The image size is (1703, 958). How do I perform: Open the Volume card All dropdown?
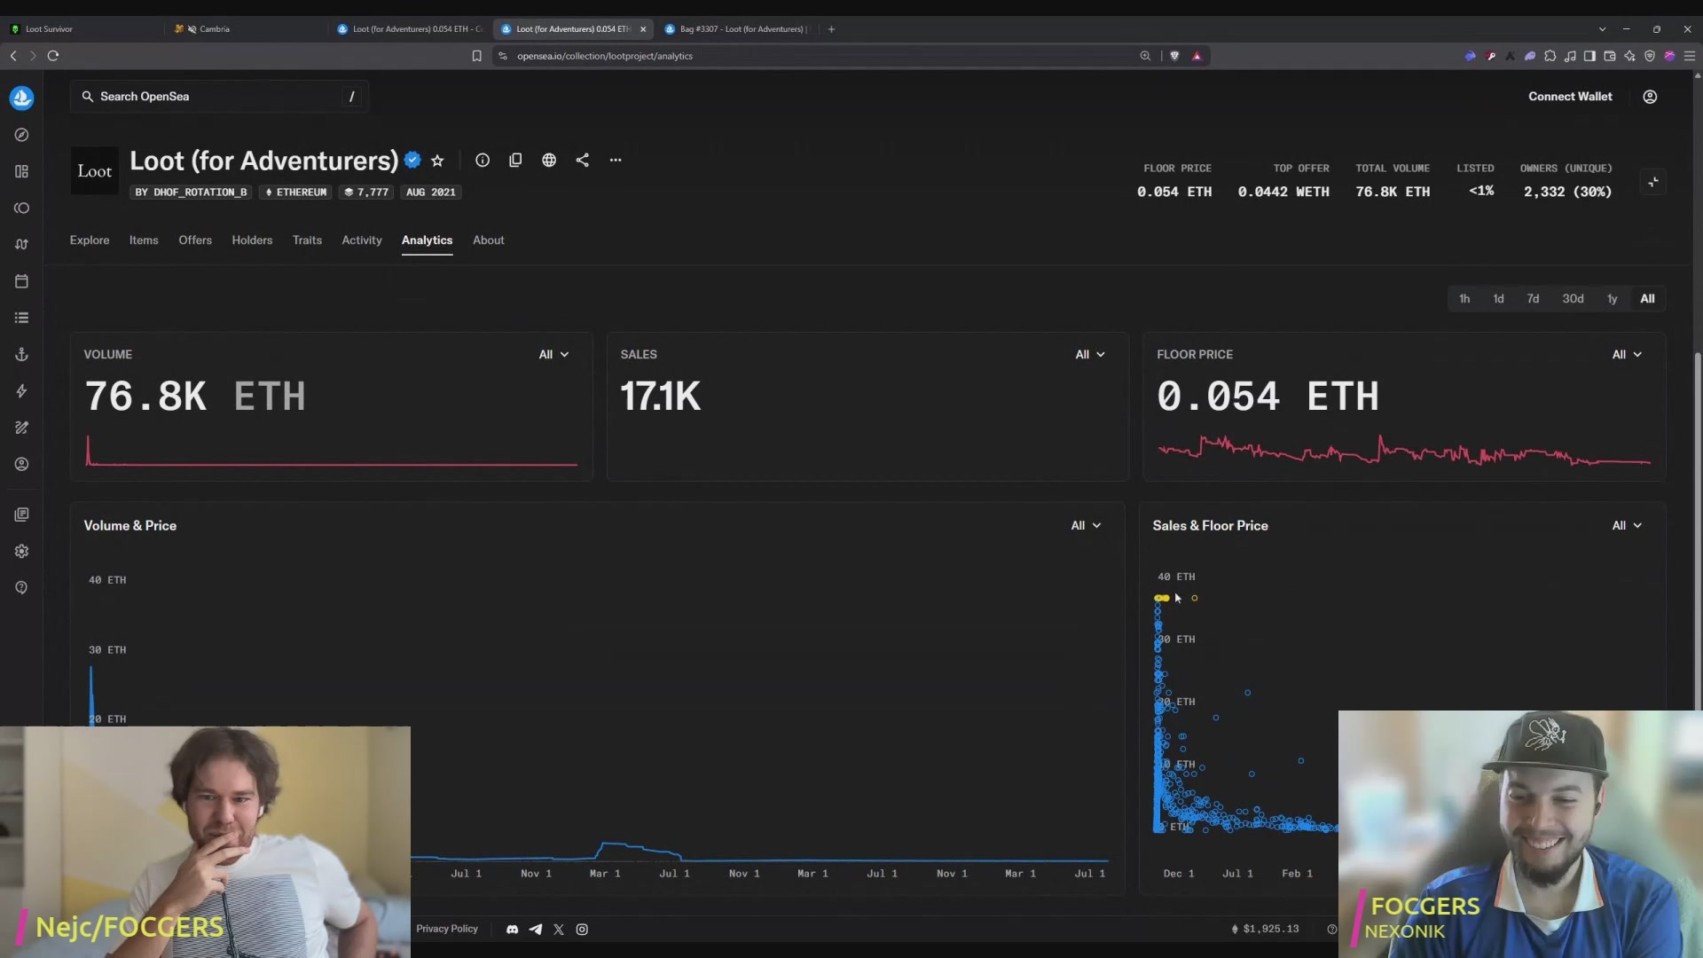coord(553,355)
